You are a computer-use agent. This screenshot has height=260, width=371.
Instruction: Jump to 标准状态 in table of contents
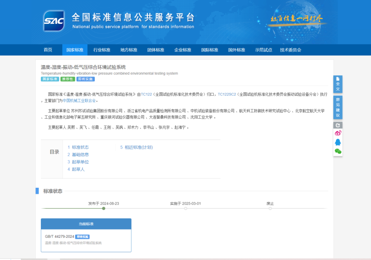78,147
